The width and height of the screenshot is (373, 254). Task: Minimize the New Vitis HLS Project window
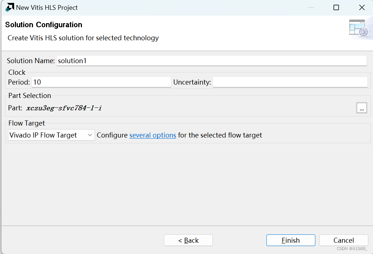[x=311, y=8]
